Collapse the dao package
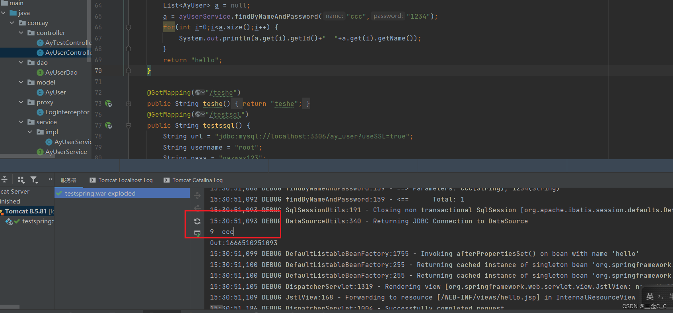This screenshot has width=673, height=313. (21, 63)
